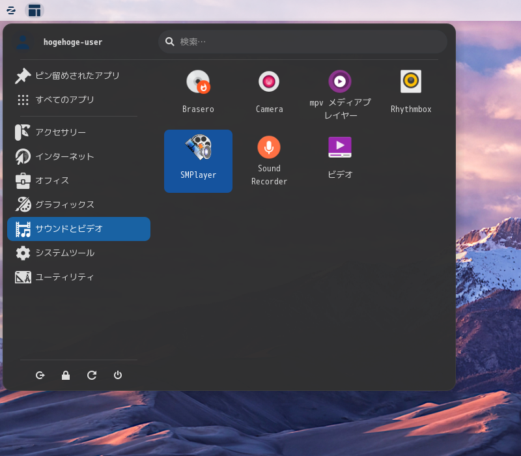Launch mpv メディアプレイヤー
The height and width of the screenshot is (456, 521).
click(340, 95)
